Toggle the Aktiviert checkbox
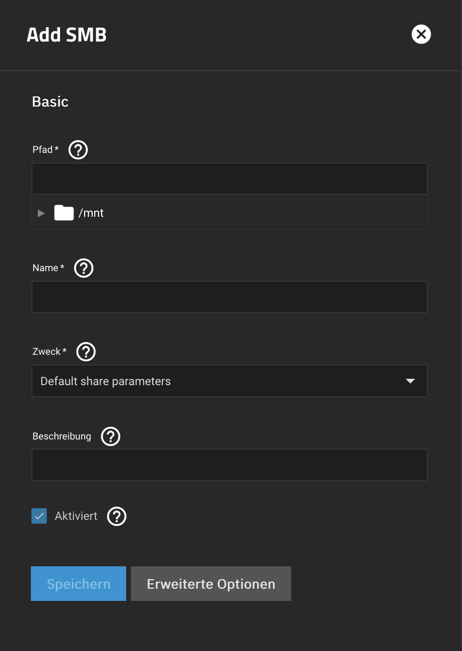Image resolution: width=462 pixels, height=651 pixels. [39, 516]
